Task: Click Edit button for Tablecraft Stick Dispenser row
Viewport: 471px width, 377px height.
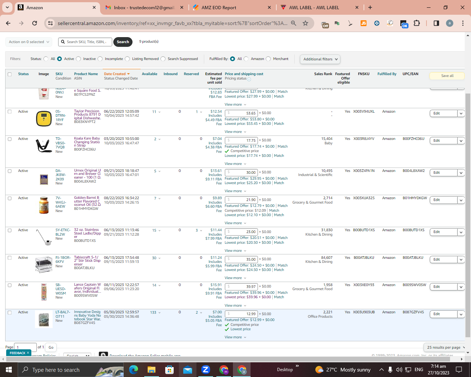Action: tap(444, 260)
